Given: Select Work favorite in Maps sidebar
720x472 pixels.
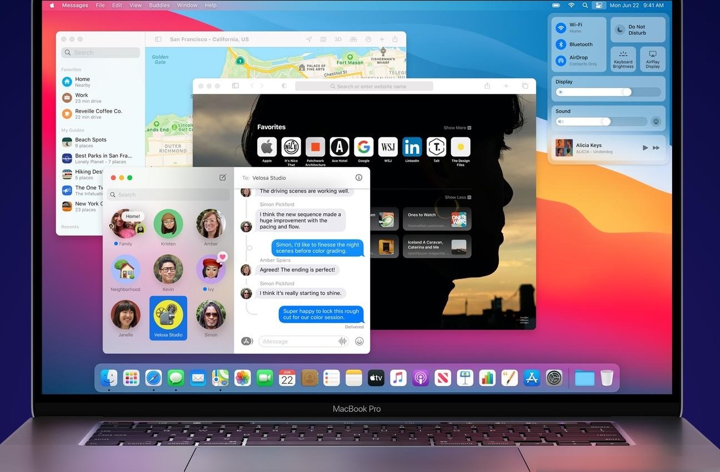Looking at the screenshot, I should pyautogui.click(x=101, y=98).
